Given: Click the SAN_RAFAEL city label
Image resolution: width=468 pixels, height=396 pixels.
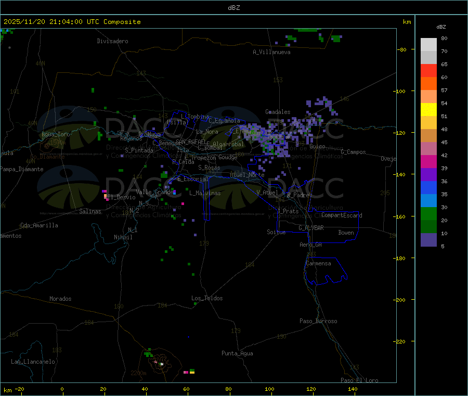Looking at the screenshot, I should [x=190, y=142].
